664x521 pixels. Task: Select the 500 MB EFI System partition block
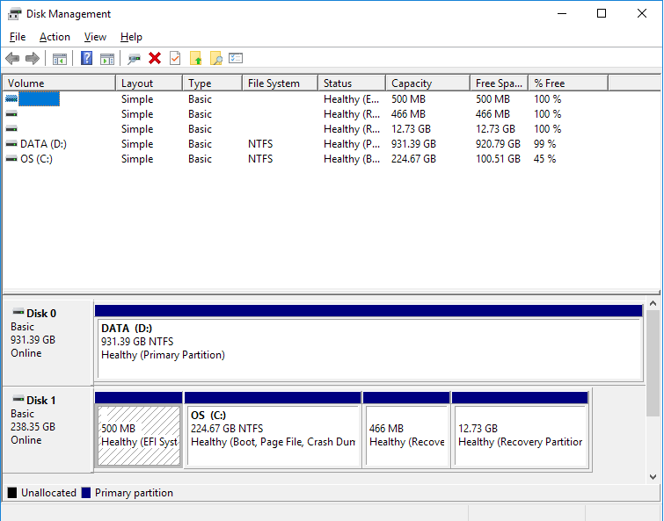pos(139,430)
